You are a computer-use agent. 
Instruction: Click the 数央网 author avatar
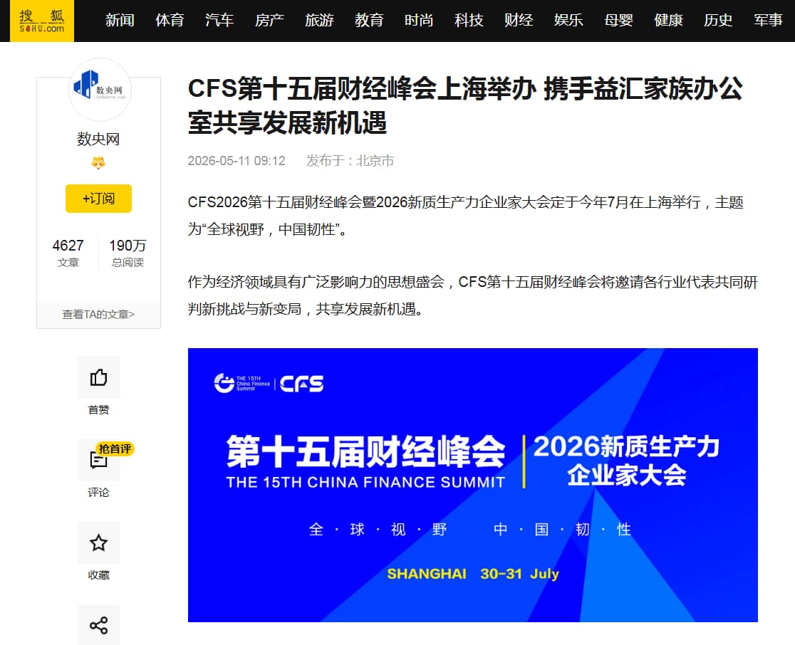click(100, 90)
